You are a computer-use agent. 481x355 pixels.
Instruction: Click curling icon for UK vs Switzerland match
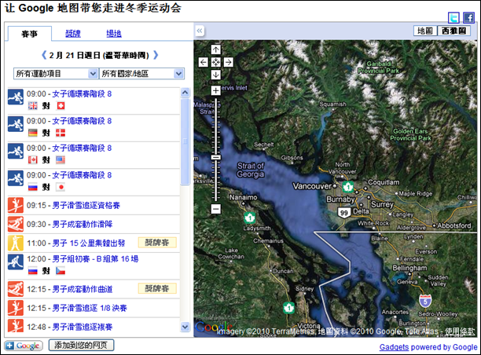tap(16, 97)
